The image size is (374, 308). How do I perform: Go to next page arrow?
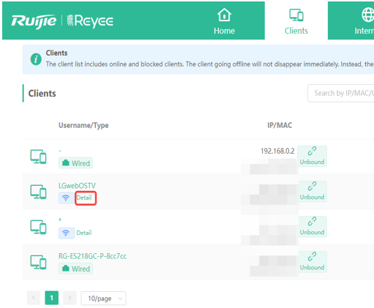click(70, 298)
